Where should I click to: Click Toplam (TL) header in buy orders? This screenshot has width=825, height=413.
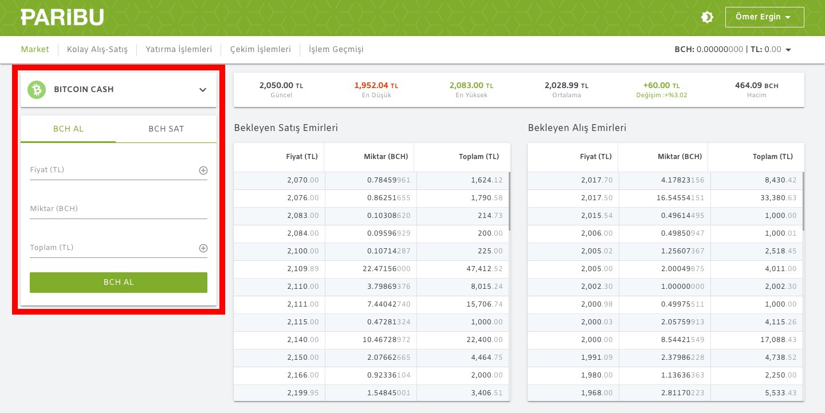[x=773, y=157]
